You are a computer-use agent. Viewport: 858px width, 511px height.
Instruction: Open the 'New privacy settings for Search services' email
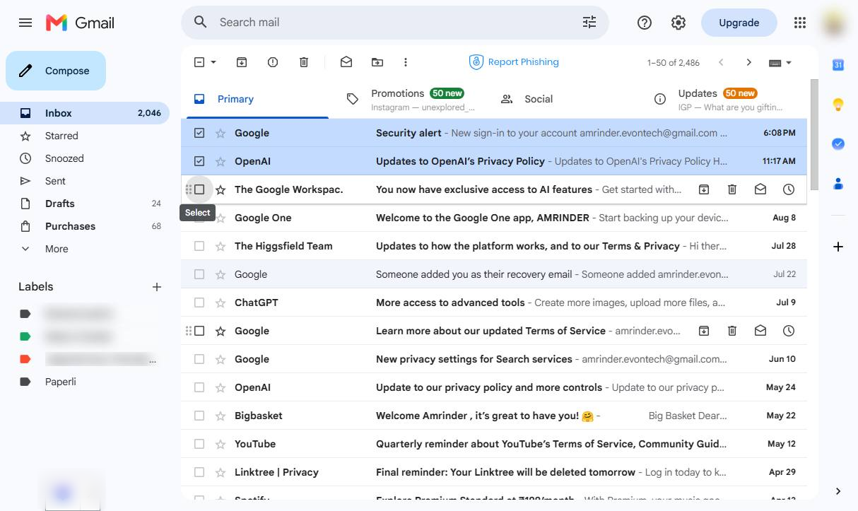(x=494, y=359)
